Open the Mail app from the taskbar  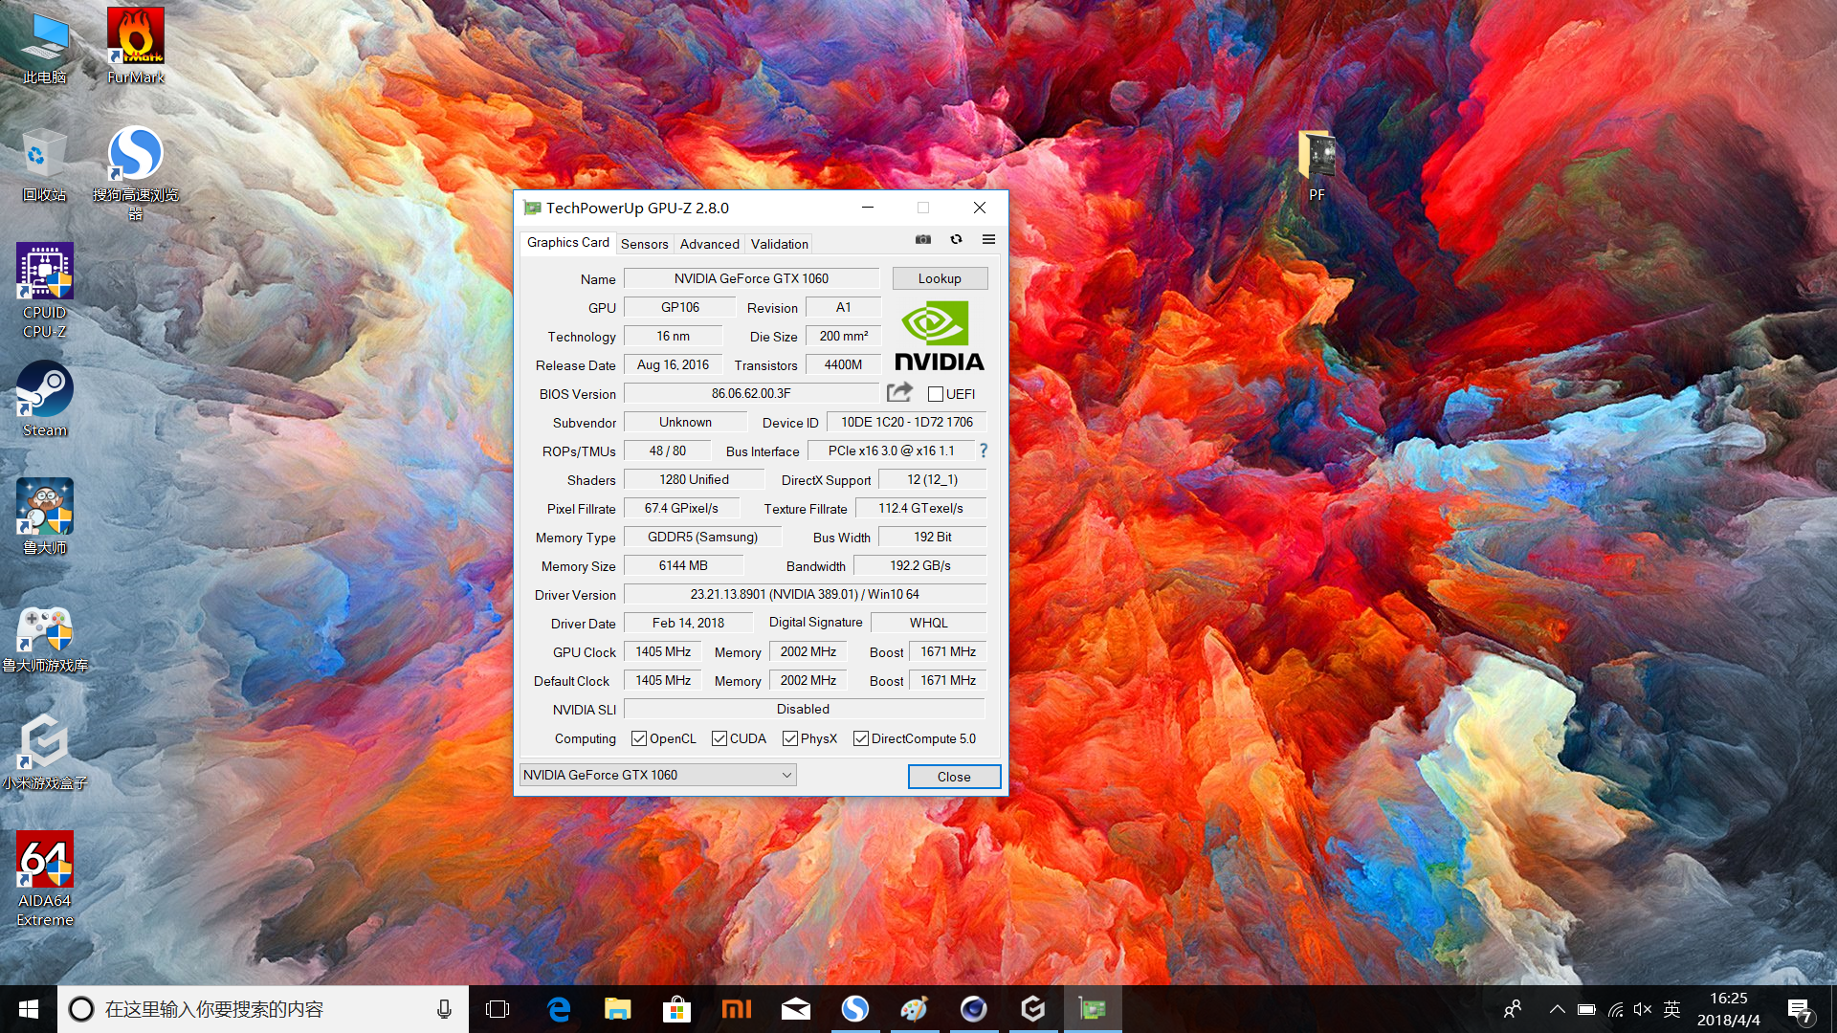click(x=796, y=1009)
